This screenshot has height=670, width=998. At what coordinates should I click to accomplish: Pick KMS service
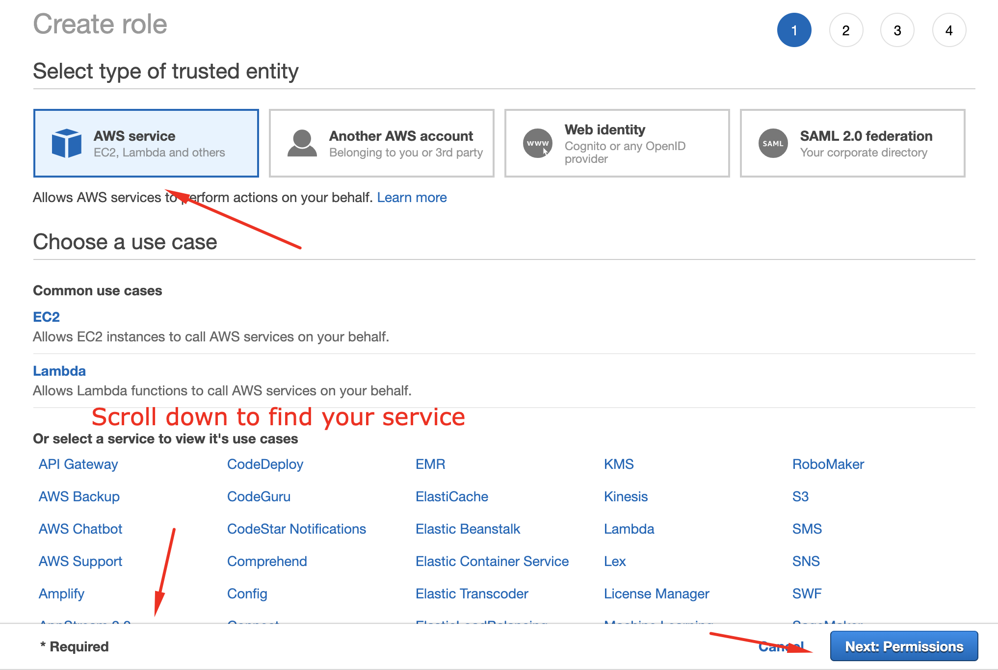(619, 464)
